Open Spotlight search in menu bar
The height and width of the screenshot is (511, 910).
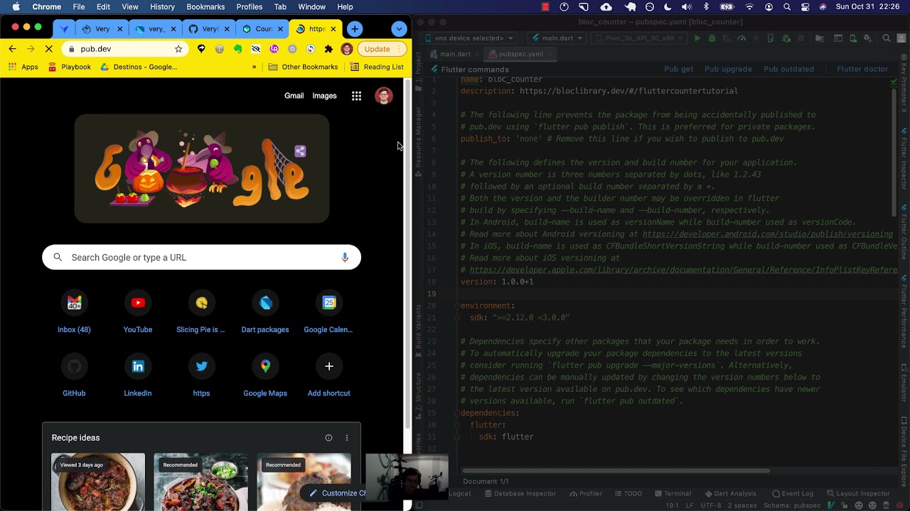(787, 6)
